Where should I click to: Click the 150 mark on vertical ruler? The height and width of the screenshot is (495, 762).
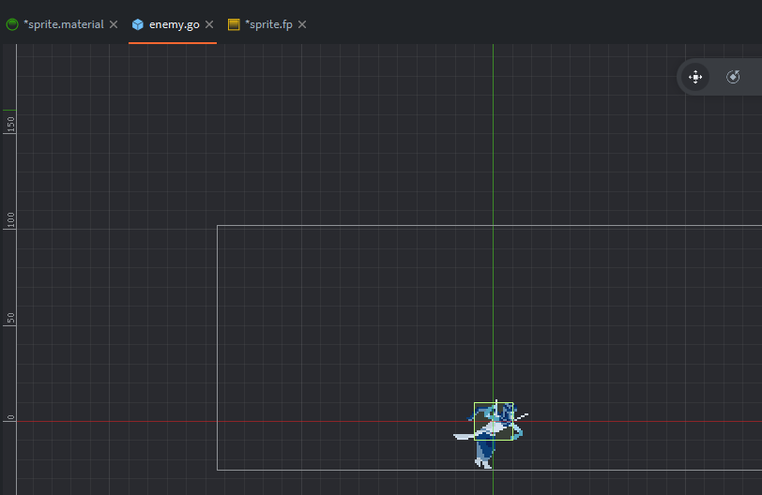[10, 123]
